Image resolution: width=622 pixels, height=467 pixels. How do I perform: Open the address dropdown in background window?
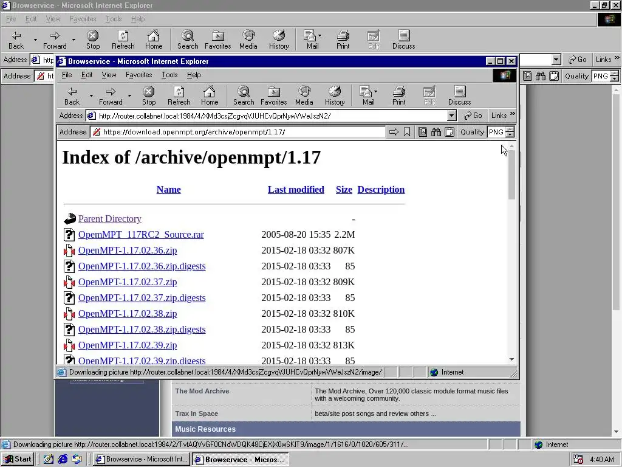pyautogui.click(x=556, y=60)
